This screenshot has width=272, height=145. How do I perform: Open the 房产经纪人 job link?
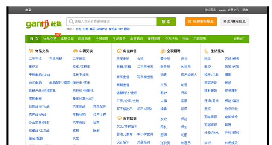point(189,75)
